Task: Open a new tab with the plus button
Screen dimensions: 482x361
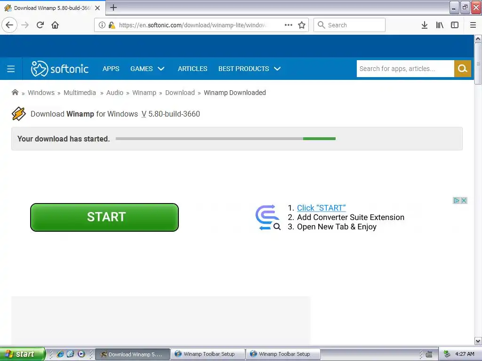Action: pos(113,8)
